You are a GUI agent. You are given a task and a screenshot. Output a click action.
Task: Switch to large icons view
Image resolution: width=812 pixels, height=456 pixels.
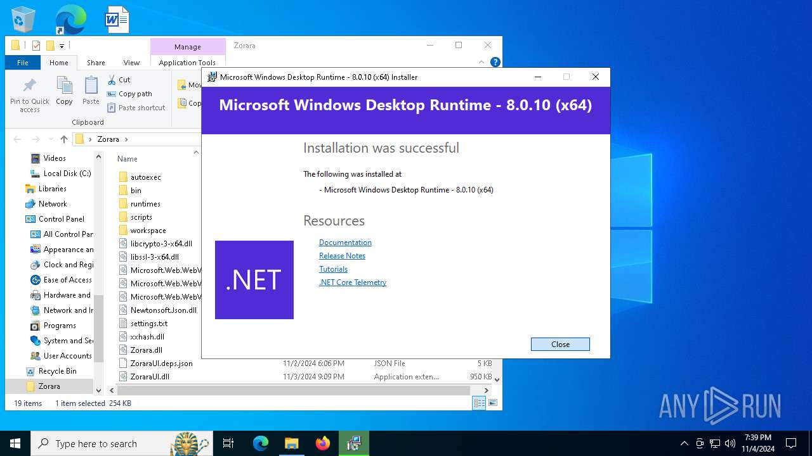tap(492, 403)
